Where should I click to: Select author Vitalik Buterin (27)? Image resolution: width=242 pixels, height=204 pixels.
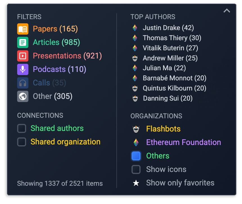(x=170, y=48)
